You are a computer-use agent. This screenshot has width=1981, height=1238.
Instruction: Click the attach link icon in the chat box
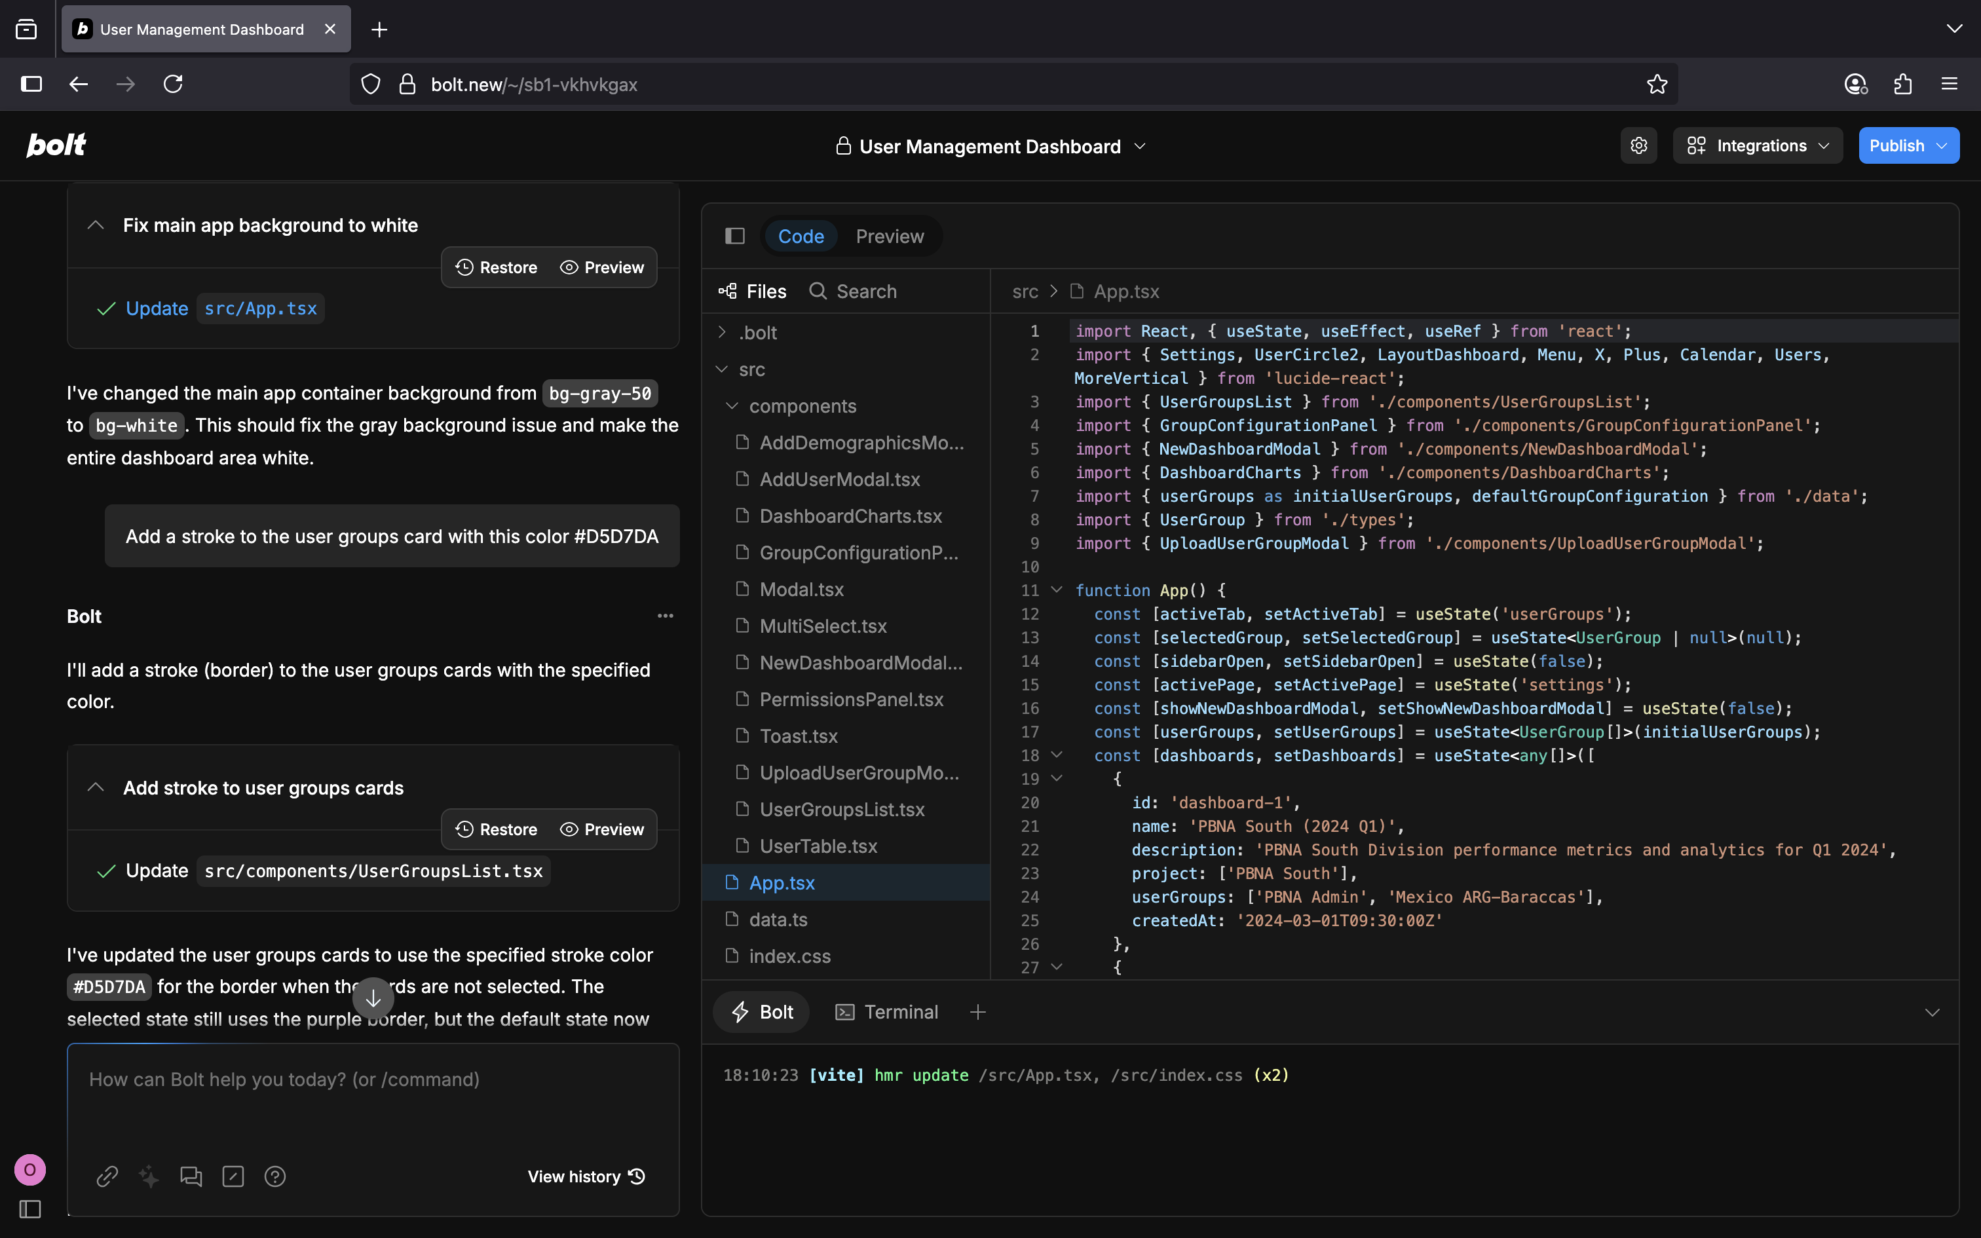coord(107,1176)
